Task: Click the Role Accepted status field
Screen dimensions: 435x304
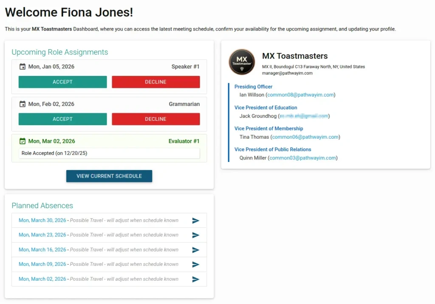Action: [x=109, y=153]
